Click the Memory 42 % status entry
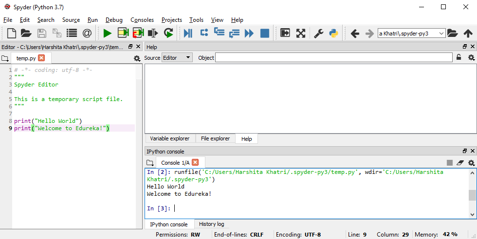The width and height of the screenshot is (477, 239). [436, 235]
